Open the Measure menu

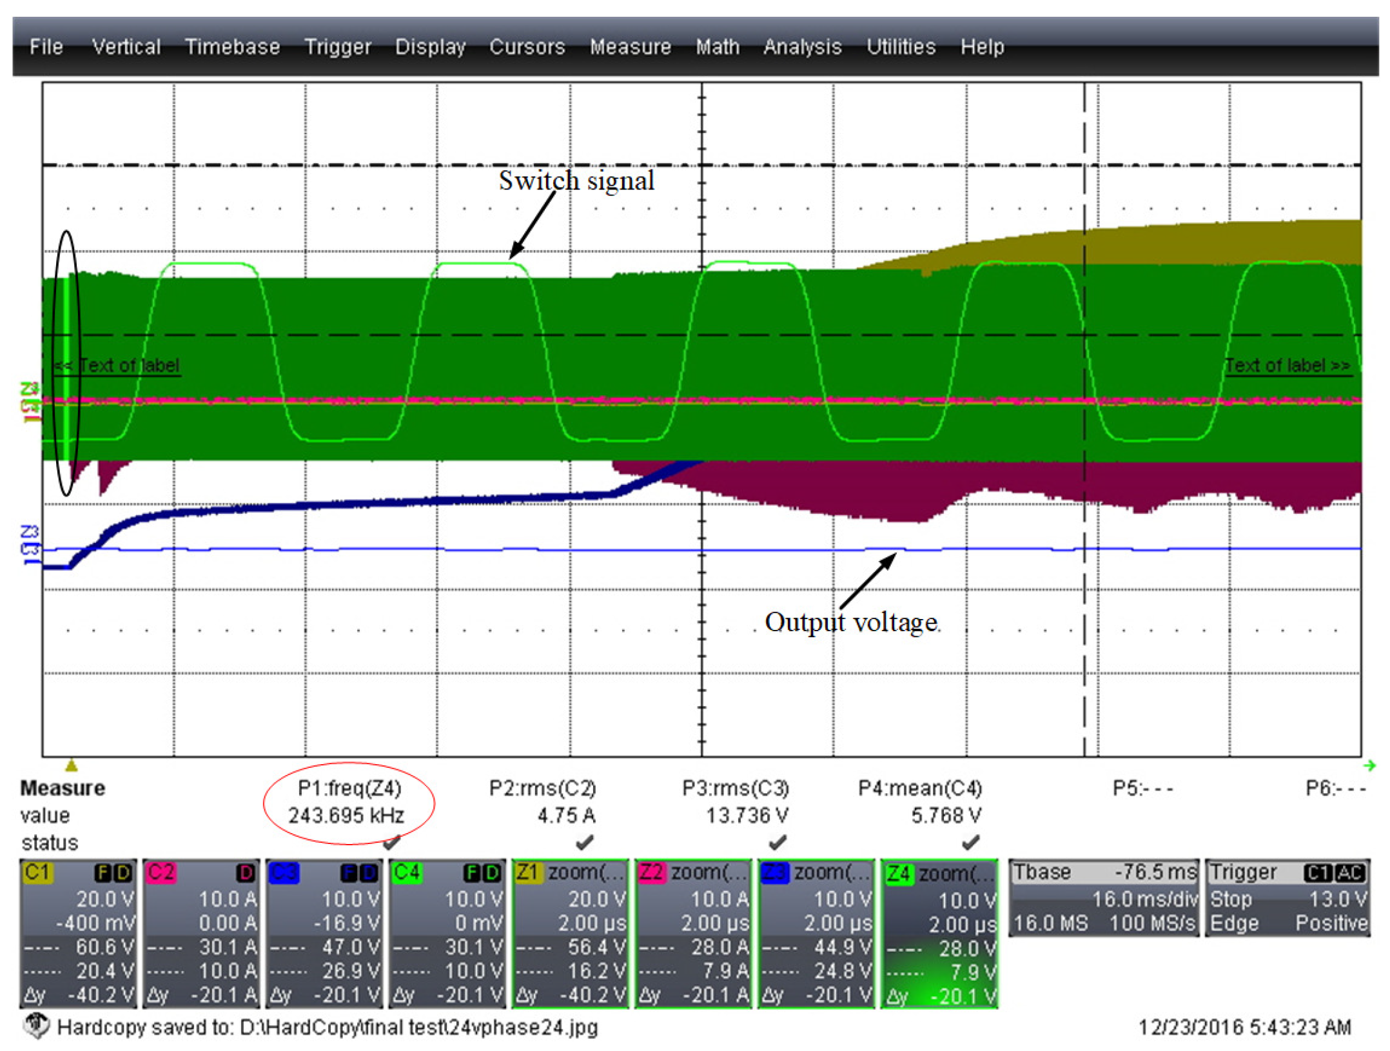coord(630,47)
